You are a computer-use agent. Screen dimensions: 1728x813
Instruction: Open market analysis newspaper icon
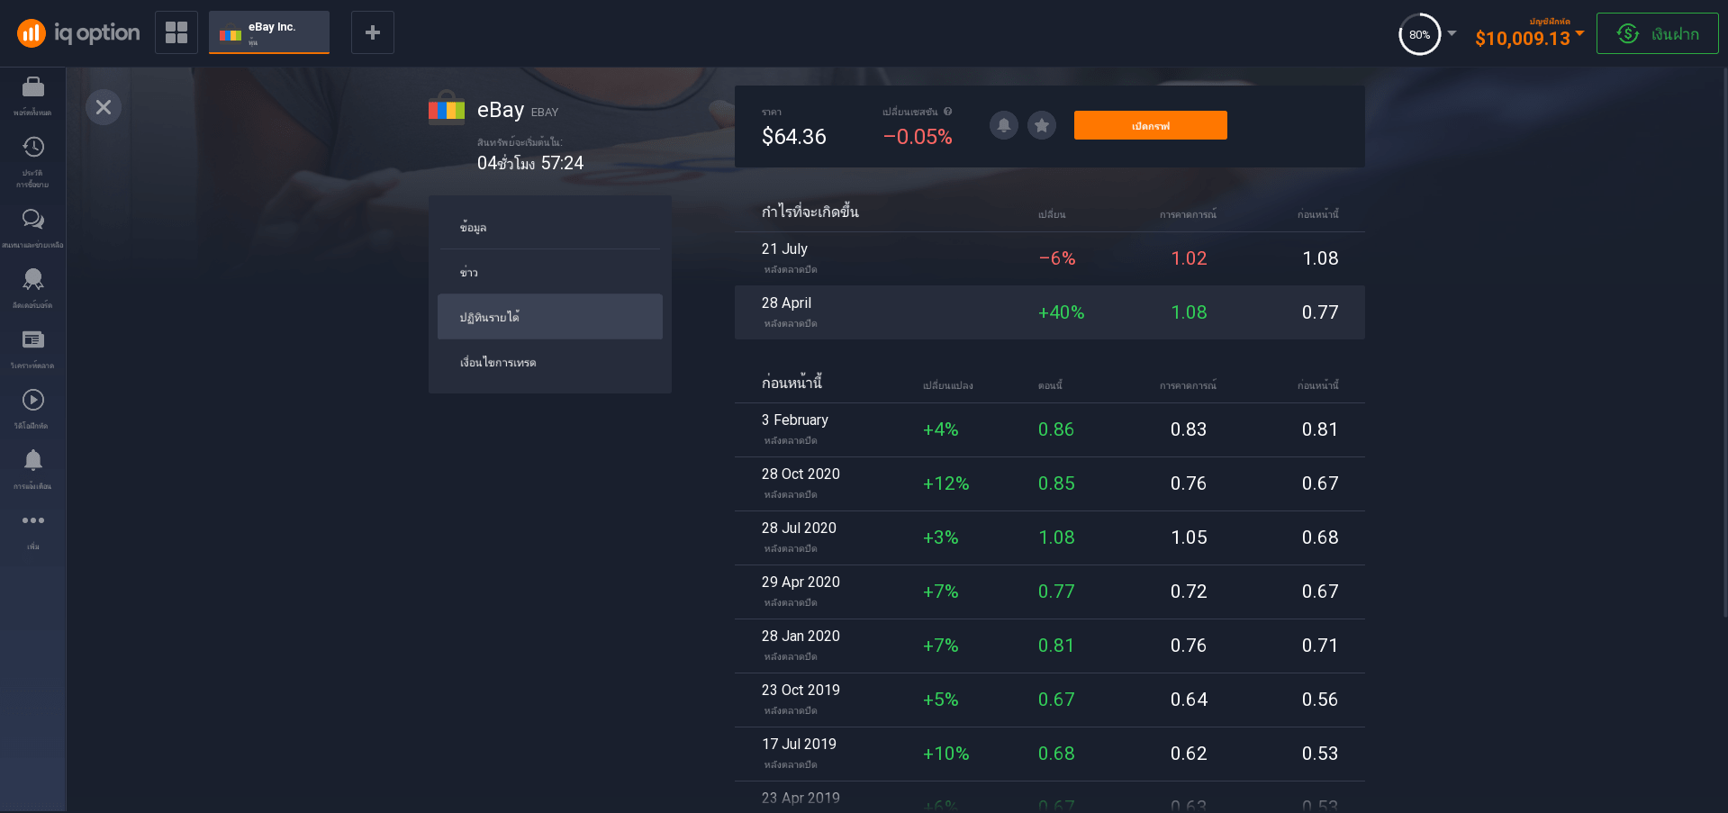[x=33, y=340]
